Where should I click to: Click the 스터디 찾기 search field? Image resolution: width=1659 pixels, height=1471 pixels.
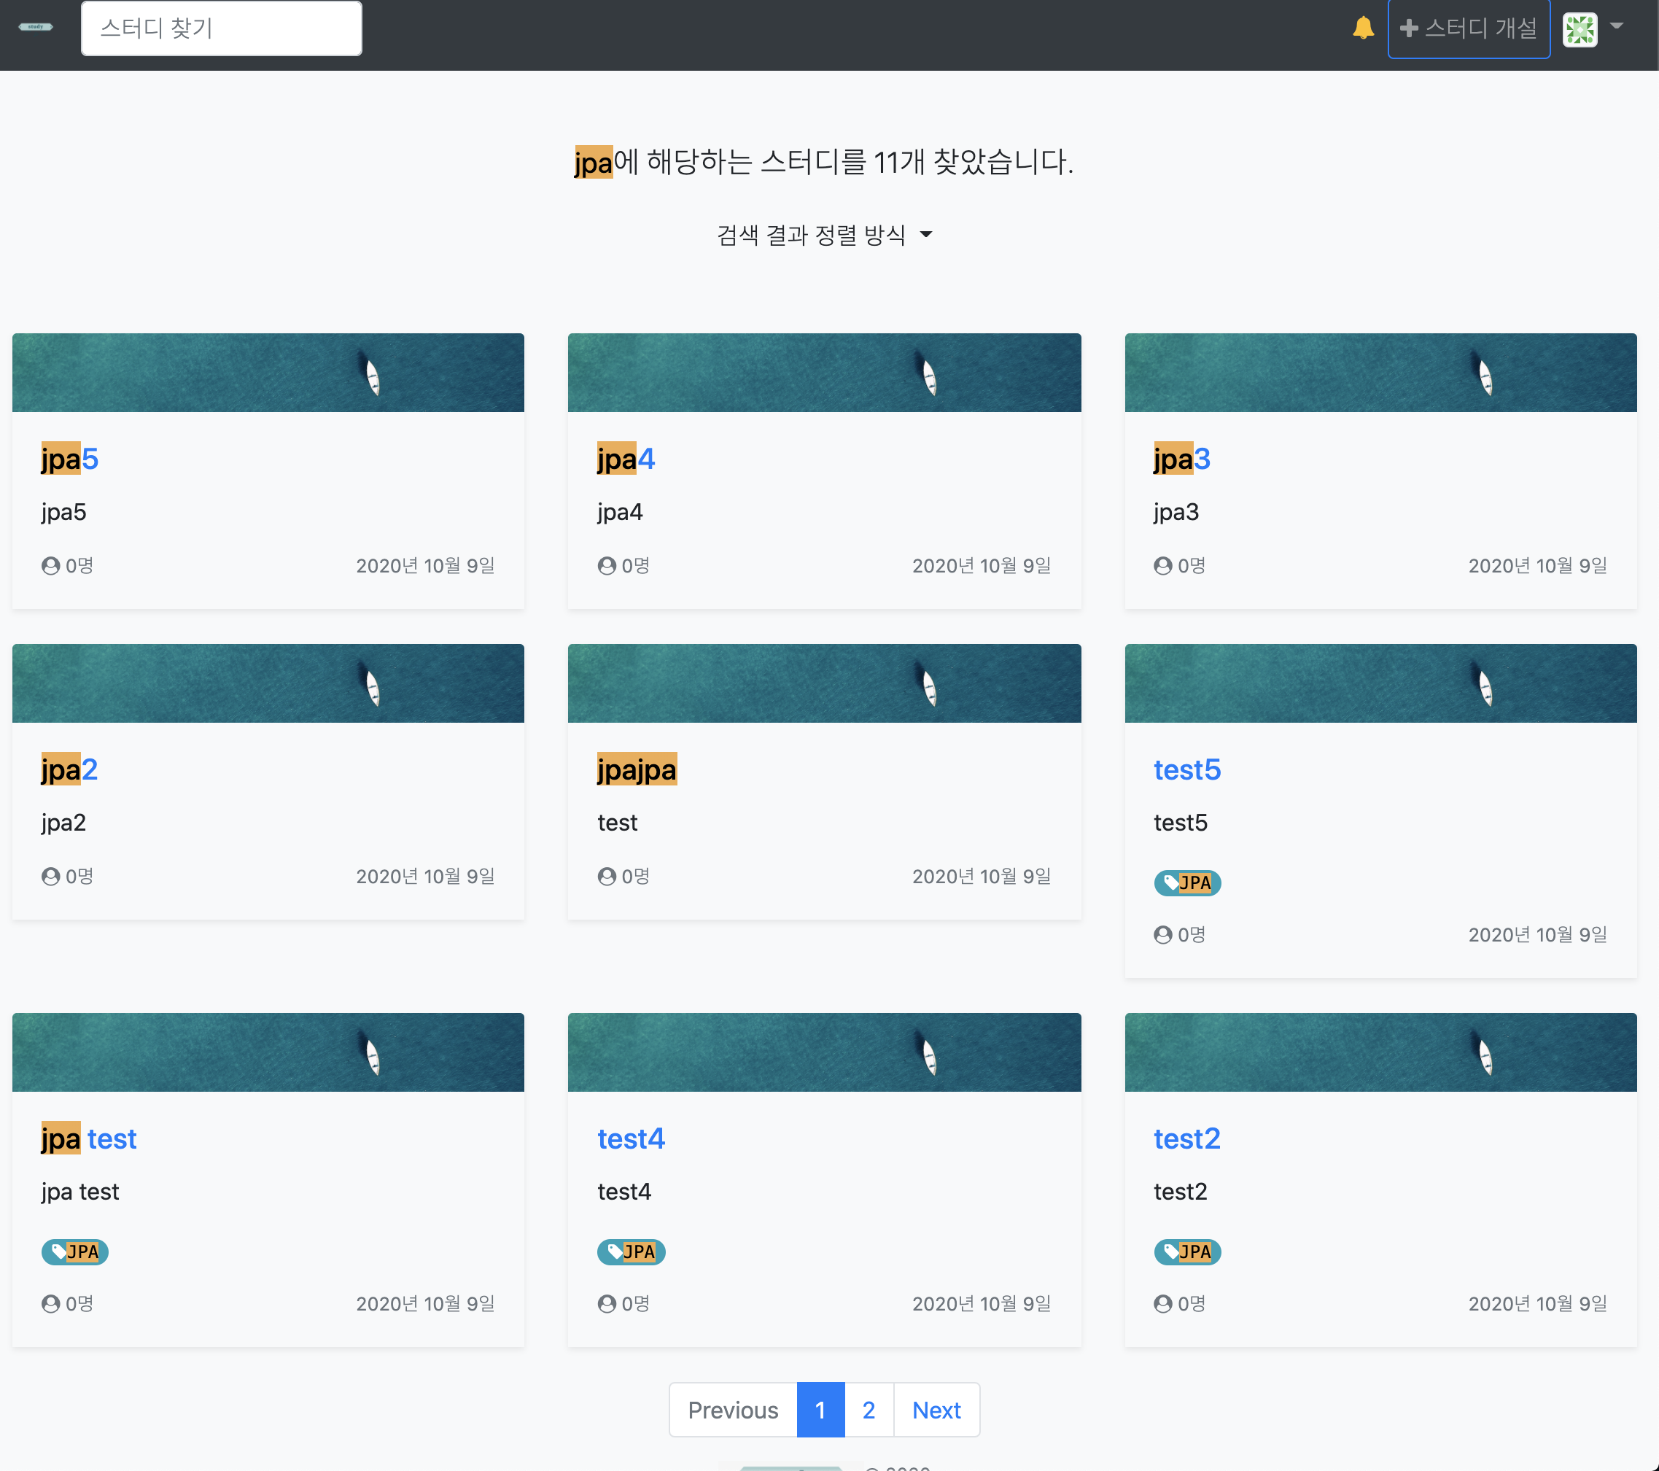pos(221,28)
